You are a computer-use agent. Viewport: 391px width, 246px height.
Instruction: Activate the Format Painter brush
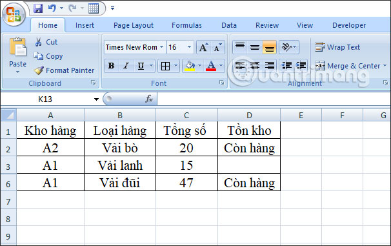coord(65,70)
